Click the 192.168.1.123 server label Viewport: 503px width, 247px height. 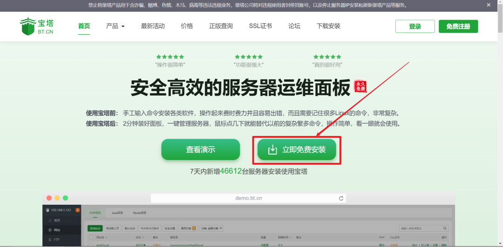(x=61, y=210)
